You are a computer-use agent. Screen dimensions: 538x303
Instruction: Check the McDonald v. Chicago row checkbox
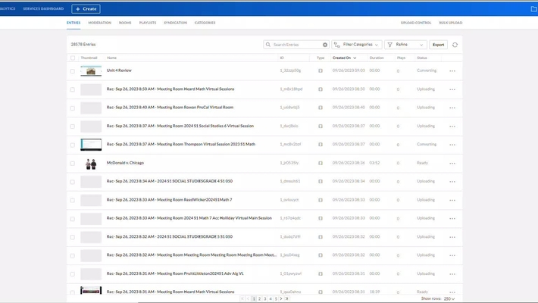coord(73,164)
